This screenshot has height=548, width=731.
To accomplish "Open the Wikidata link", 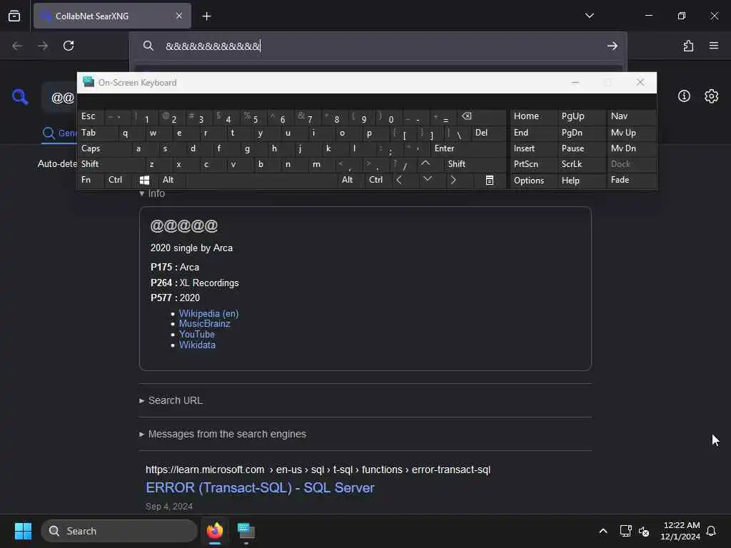I will click(x=197, y=345).
